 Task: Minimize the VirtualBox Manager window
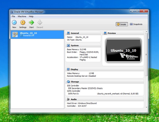click(132, 11)
